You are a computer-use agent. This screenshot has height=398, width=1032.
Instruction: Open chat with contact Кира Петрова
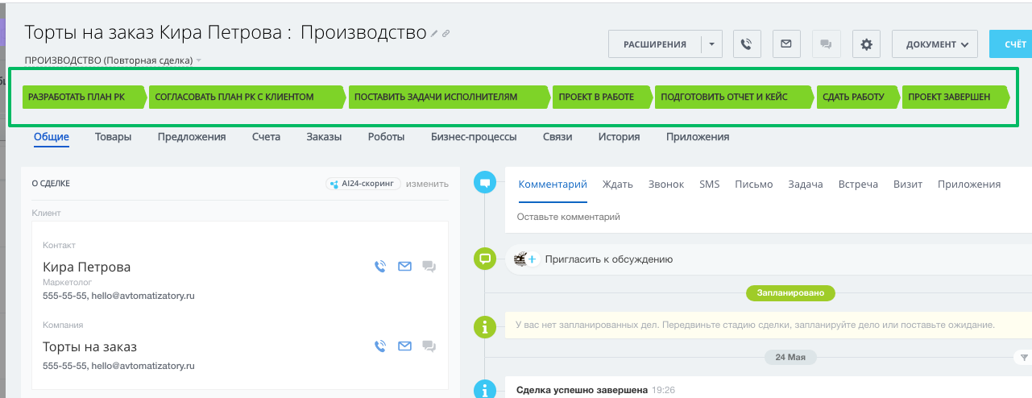pos(429,267)
